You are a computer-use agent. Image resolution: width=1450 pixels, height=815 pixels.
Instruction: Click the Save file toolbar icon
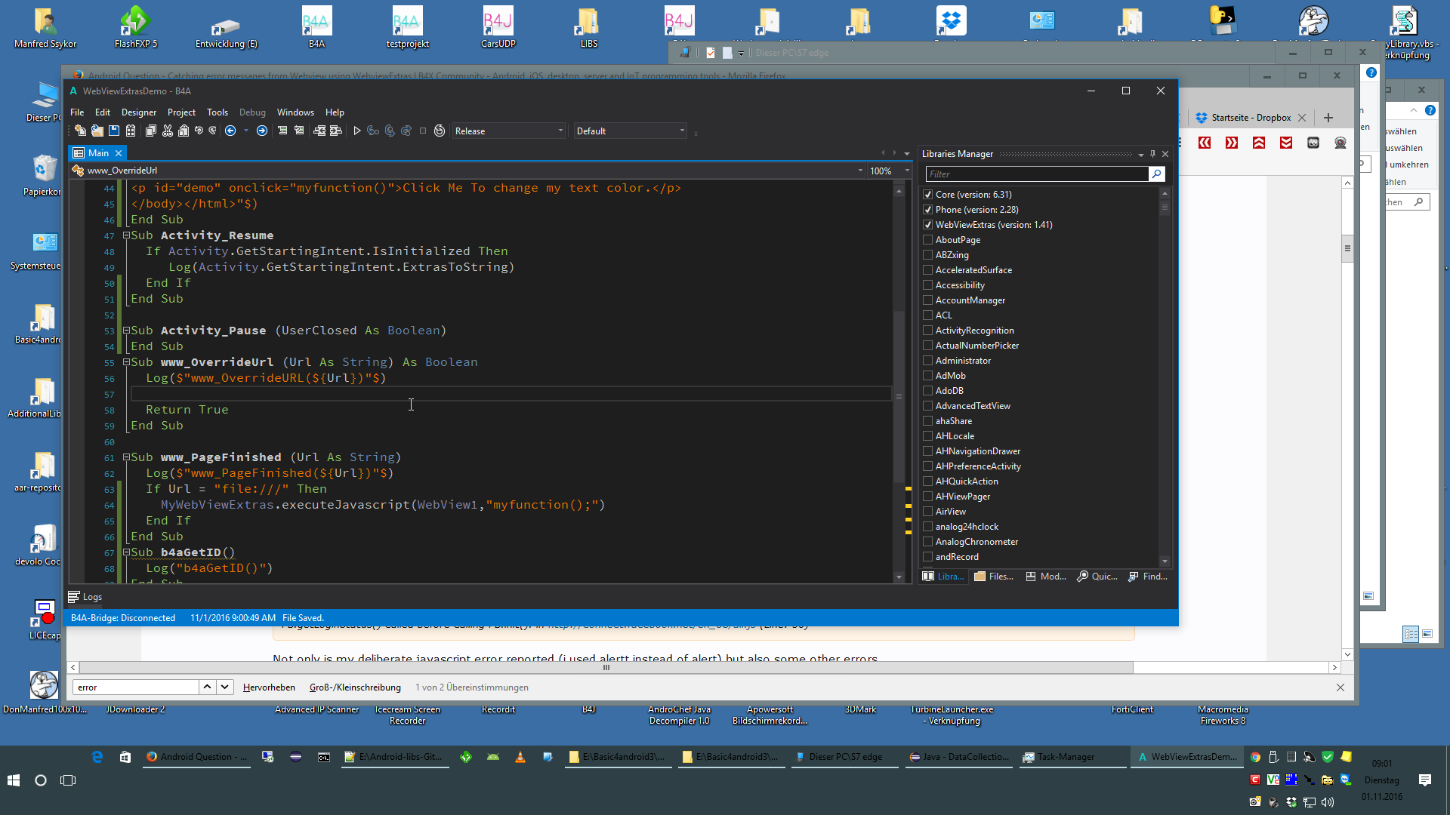pyautogui.click(x=114, y=131)
